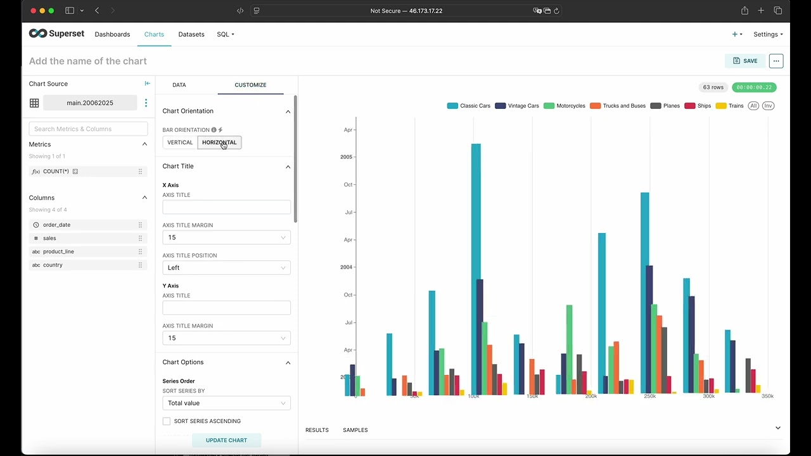This screenshot has width=811, height=456.
Task: Toggle Planes series in legend
Action: tap(665, 106)
